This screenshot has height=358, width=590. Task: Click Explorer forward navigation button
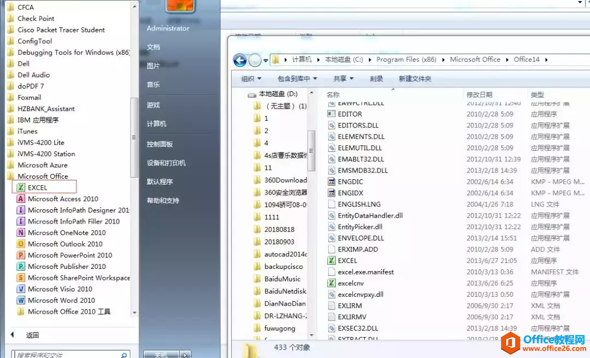[255, 60]
